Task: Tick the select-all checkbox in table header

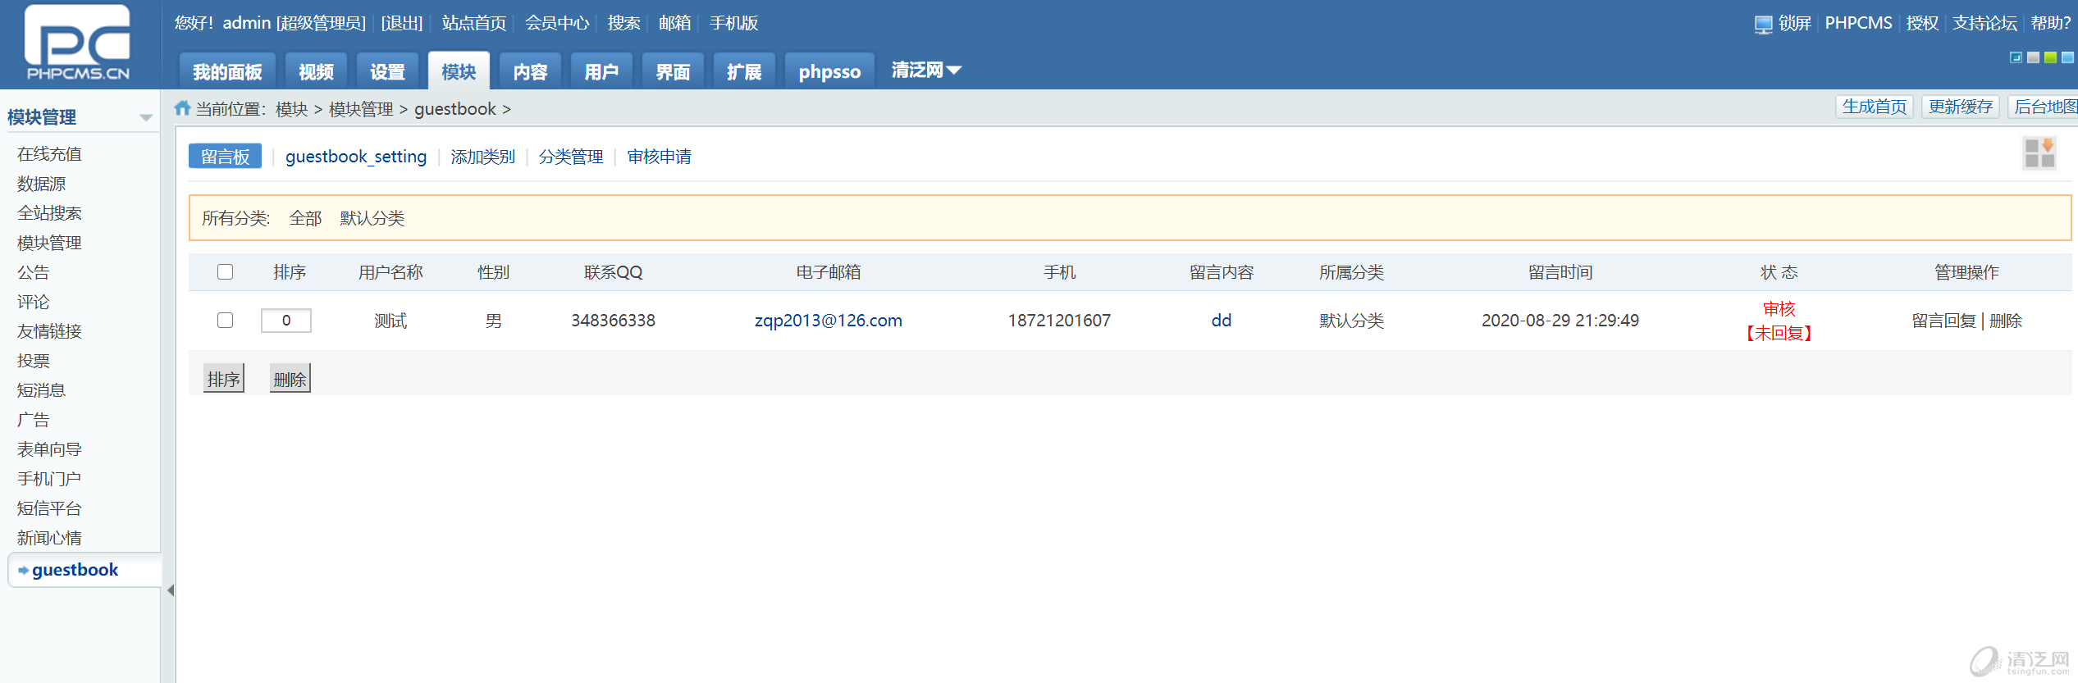Action: [x=225, y=272]
